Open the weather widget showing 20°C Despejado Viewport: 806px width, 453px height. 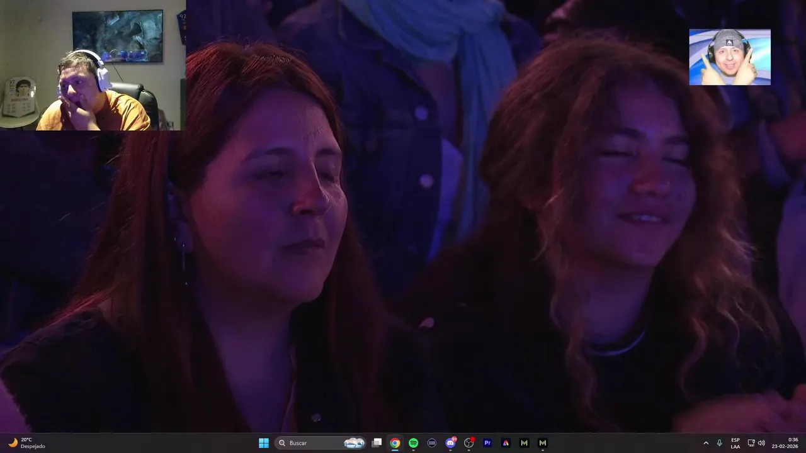(x=27, y=443)
